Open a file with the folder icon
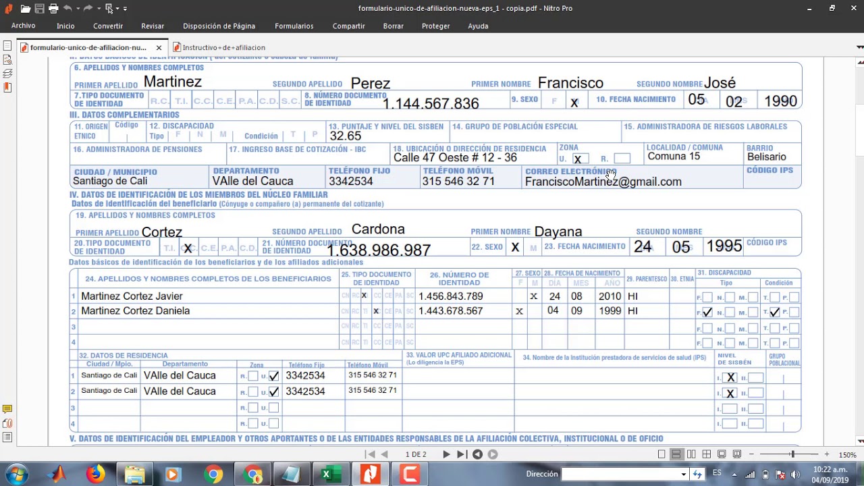 25,9
